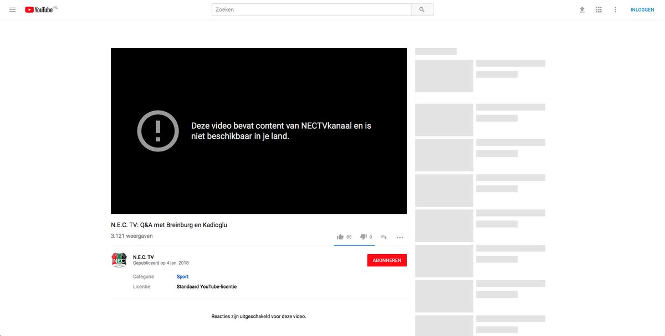Click the Standaard YouTube-licentie text
The height and width of the screenshot is (336, 665).
pos(207,287)
